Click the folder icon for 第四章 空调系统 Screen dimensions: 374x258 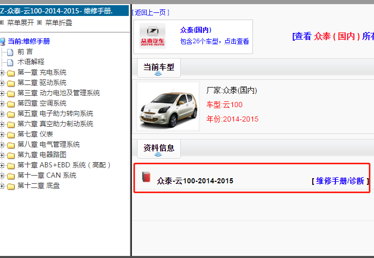click(11, 104)
